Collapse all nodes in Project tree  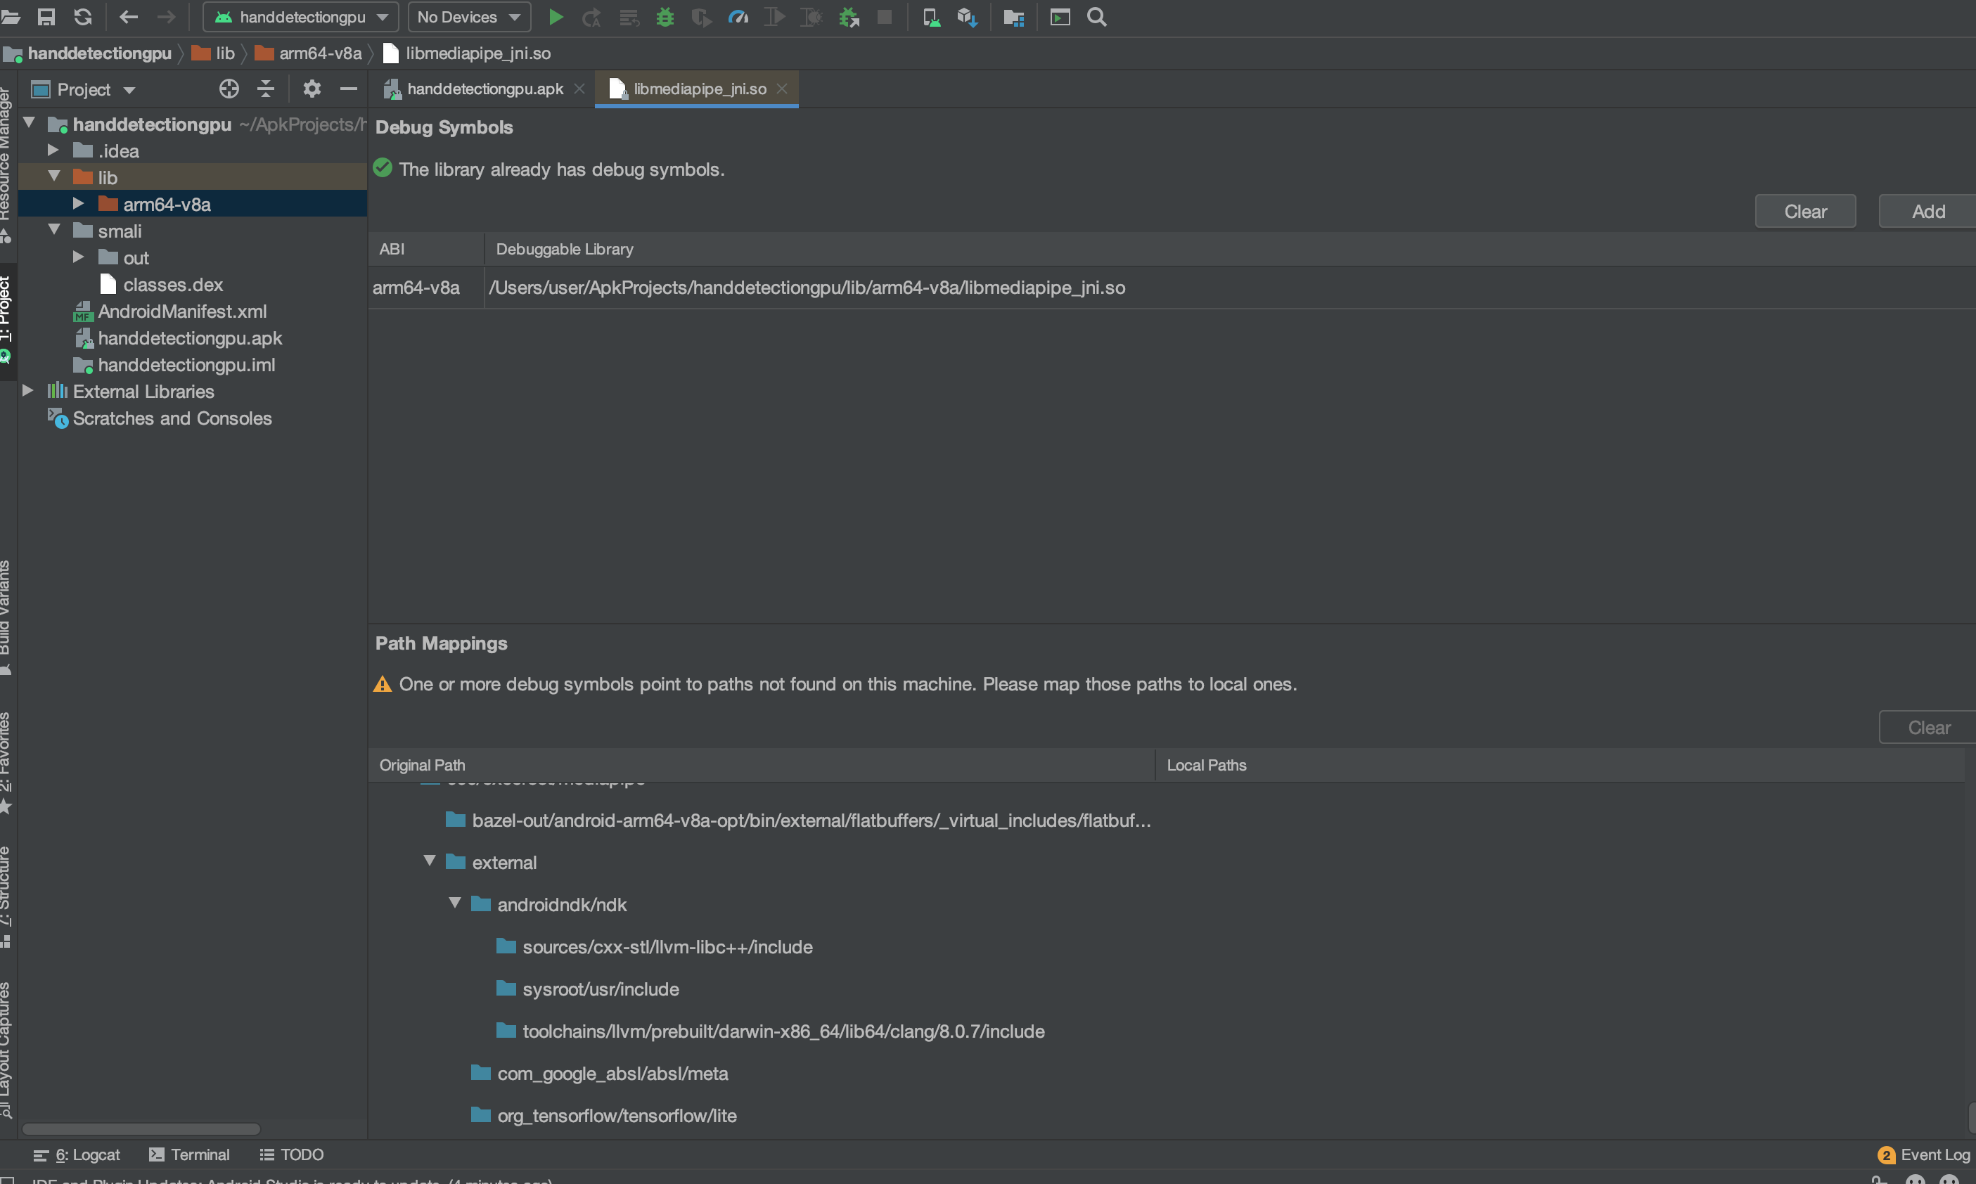pos(267,89)
